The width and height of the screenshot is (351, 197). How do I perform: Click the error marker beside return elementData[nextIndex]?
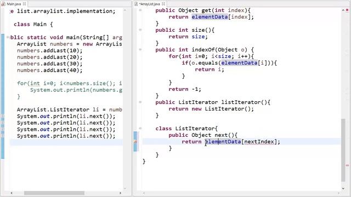tap(135, 142)
